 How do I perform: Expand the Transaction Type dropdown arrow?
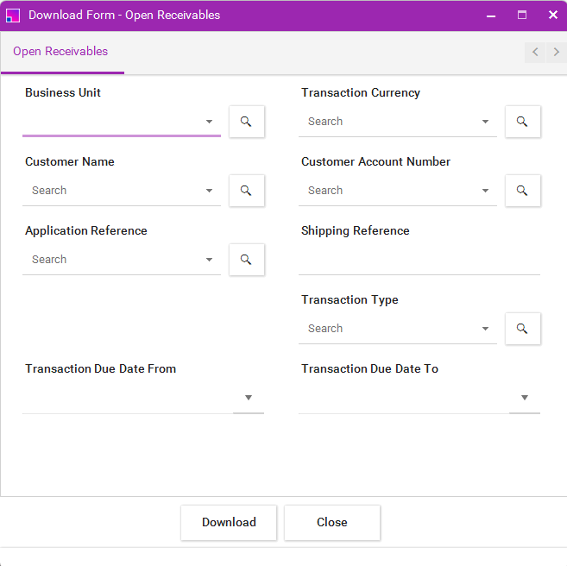pos(485,329)
